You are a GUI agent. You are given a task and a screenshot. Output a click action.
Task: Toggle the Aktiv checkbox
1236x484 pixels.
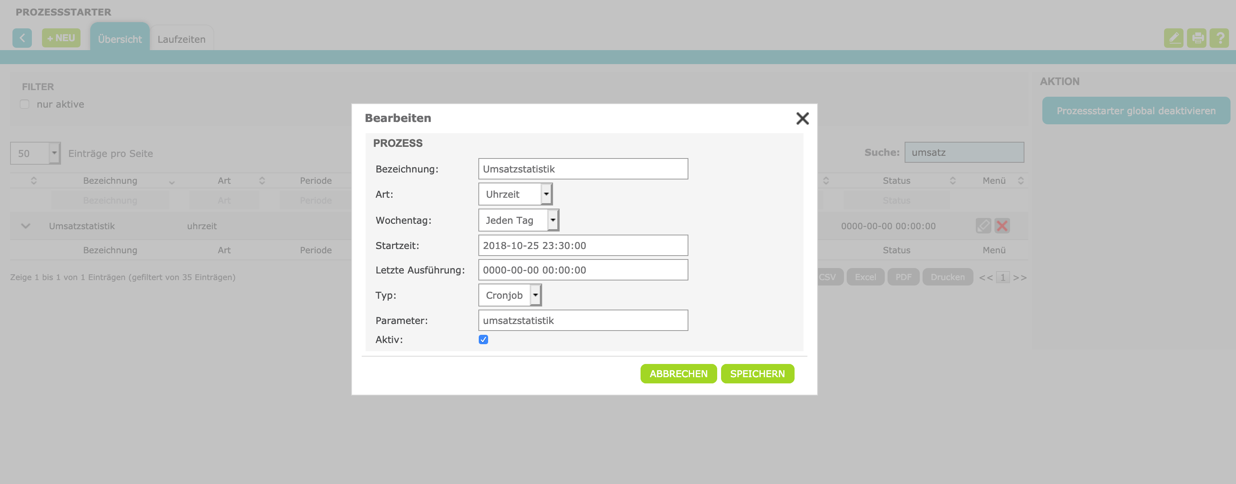coord(483,339)
